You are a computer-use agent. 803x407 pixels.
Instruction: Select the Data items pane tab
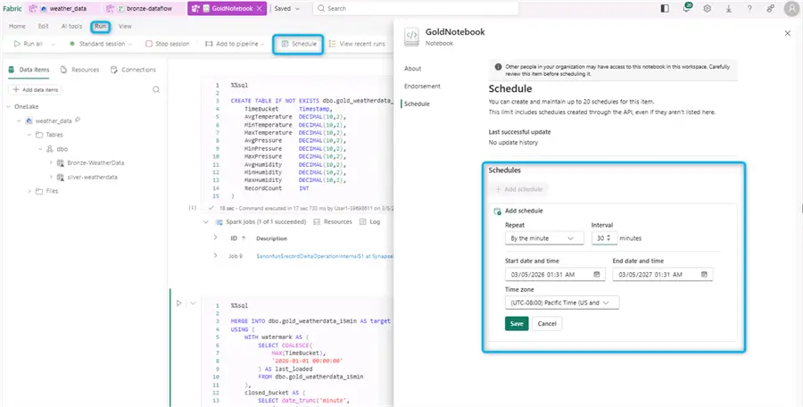[x=29, y=70]
